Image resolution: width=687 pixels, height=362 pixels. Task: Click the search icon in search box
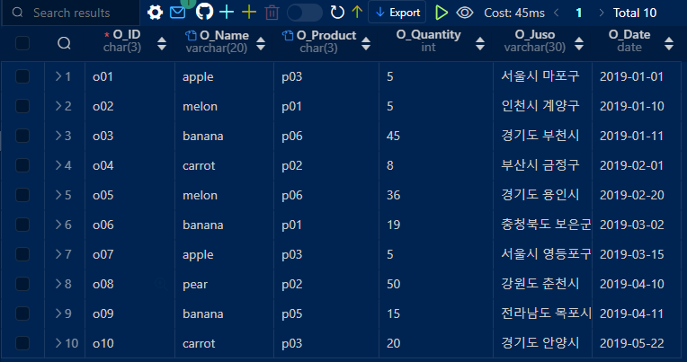17,13
